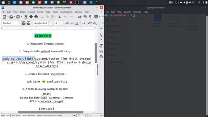208x117 pixels.
Task: Open the Underline style dropdown arrow
Action: click(x=80, y=23)
